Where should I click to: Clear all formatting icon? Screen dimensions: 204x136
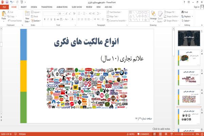[x=74, y=14]
